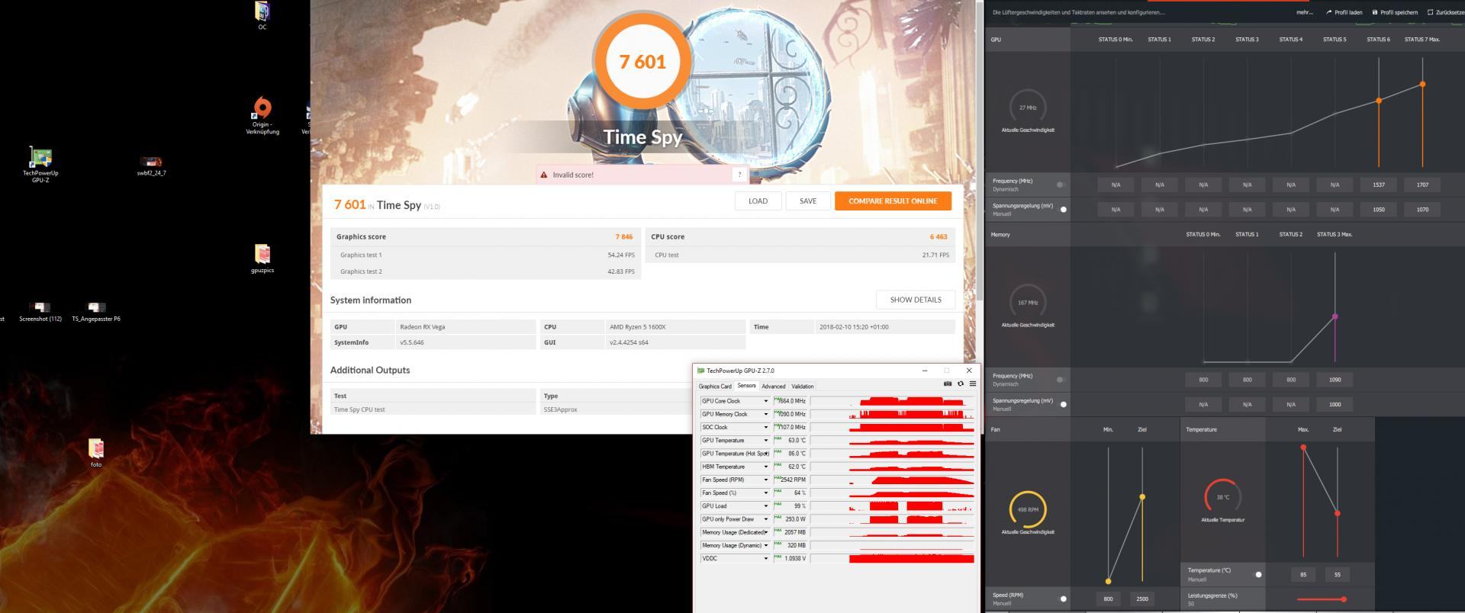Viewport: 1465px width, 613px height.
Task: Open the TechPowerUp GPU-Z desktop icon
Action: pyautogui.click(x=40, y=165)
